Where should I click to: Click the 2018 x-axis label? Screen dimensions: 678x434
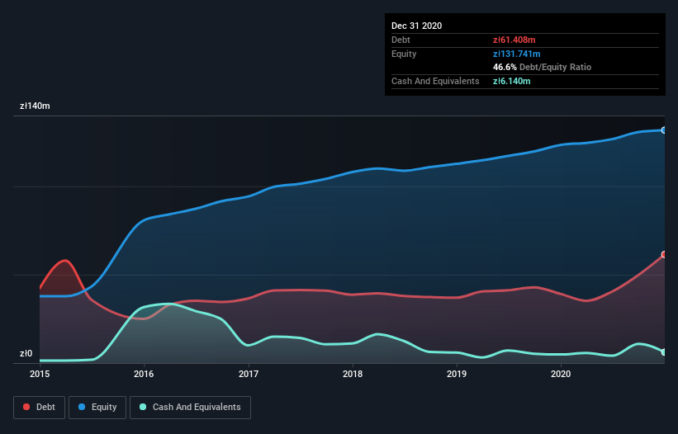[x=353, y=374]
